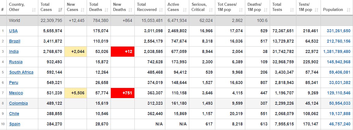Sort by Tests/1M pop arrows
Screen dimensions: 353x130
coord(316,10)
